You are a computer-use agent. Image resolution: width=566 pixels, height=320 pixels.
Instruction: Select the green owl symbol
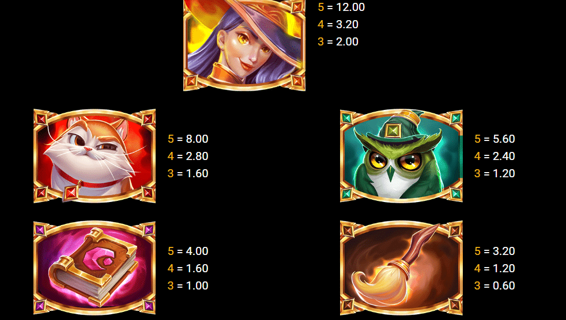401,155
